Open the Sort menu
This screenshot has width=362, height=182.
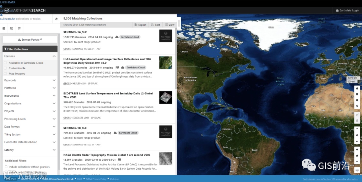click(156, 25)
